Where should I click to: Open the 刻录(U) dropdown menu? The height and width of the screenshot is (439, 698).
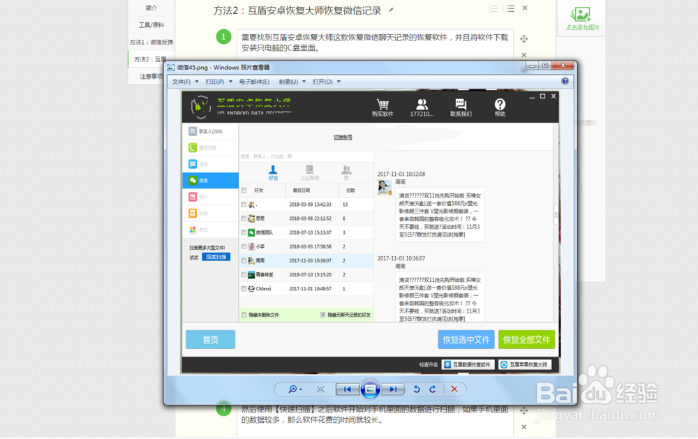[292, 82]
